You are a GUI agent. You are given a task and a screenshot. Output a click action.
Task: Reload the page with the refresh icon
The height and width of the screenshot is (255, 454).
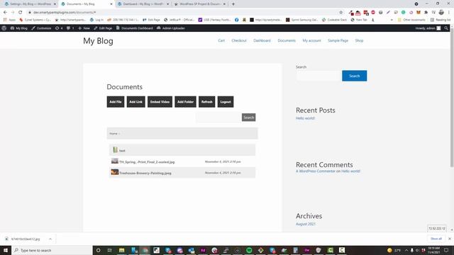[x=21, y=13]
